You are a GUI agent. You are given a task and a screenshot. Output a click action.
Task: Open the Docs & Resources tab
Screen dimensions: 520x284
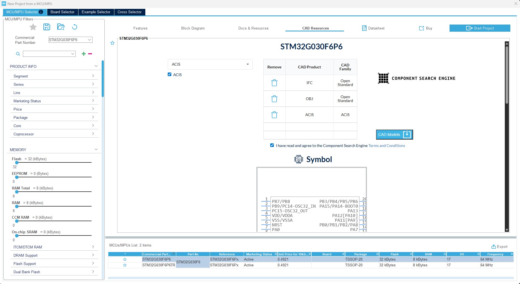pyautogui.click(x=253, y=28)
